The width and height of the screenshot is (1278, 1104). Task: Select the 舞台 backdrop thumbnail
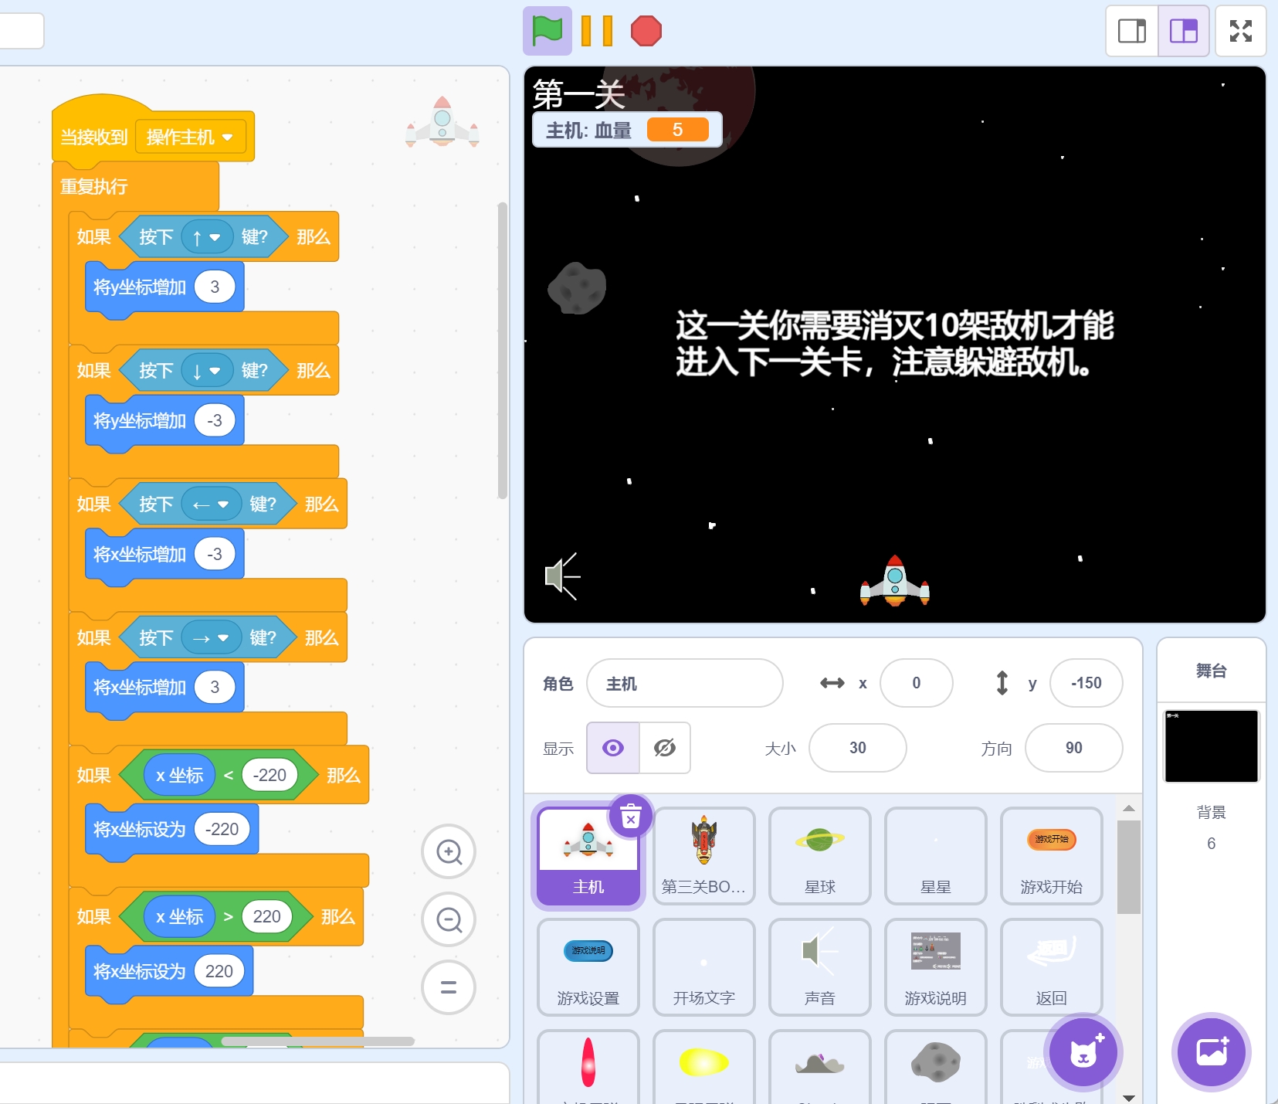click(x=1209, y=745)
